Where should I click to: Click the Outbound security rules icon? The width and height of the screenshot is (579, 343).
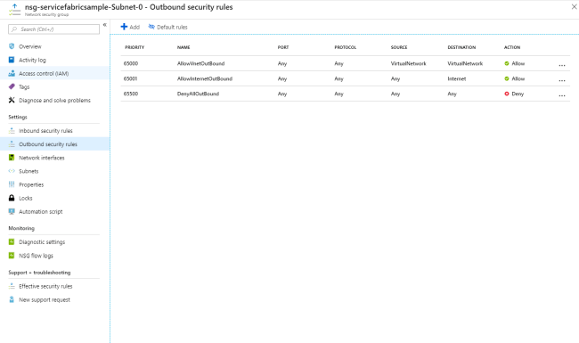pyautogui.click(x=12, y=144)
